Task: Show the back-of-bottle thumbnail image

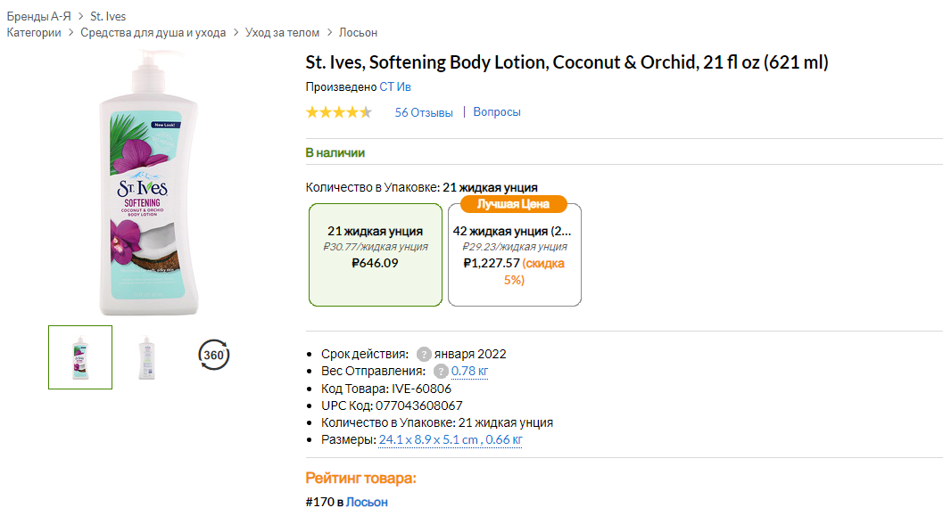Action: [146, 357]
